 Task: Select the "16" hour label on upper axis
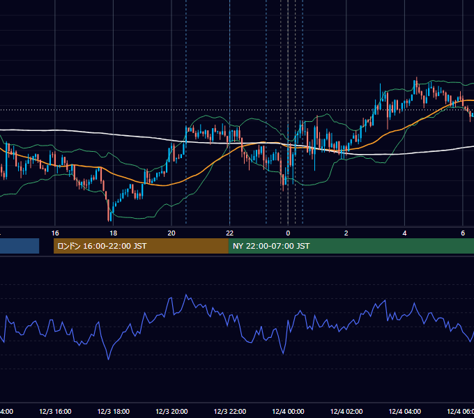point(55,233)
